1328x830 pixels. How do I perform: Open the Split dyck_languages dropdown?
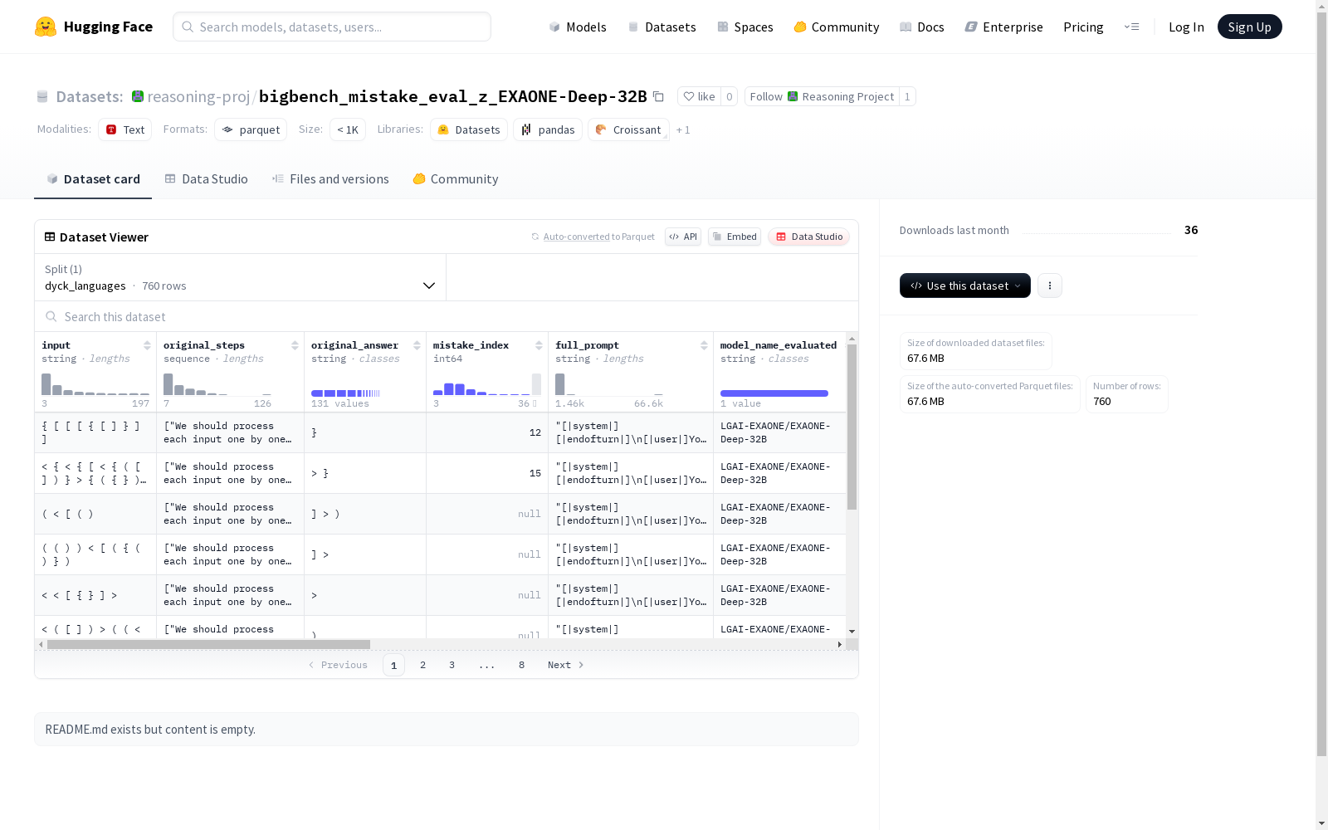(240, 277)
